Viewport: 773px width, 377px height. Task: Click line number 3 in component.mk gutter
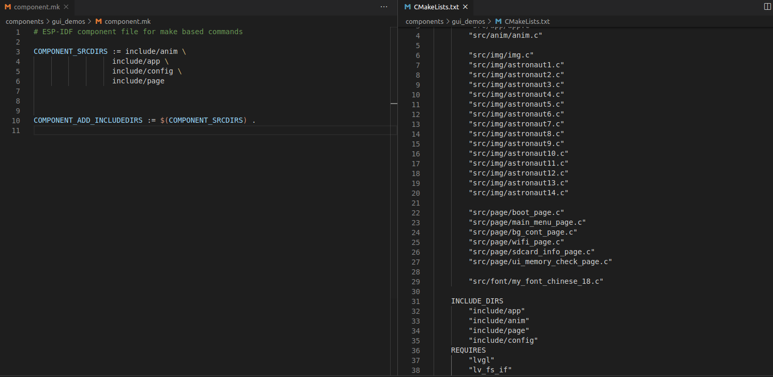(18, 52)
